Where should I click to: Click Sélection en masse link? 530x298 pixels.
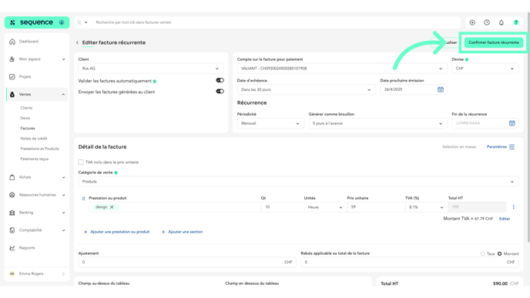[x=459, y=147]
